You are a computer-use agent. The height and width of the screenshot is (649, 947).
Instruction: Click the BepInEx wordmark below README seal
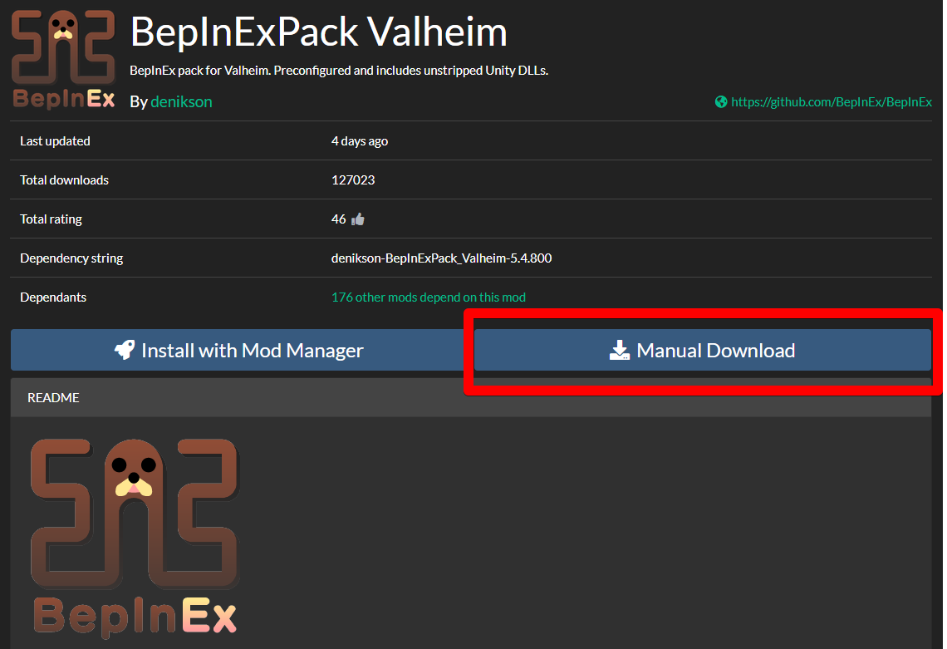[135, 617]
